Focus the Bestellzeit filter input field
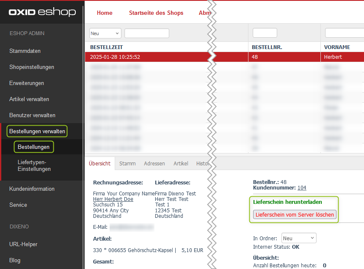The image size is (364, 269). 147,33
